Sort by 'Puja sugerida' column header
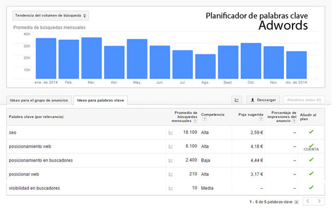Image resolution: width=333 pixels, height=214 pixels. click(x=251, y=115)
